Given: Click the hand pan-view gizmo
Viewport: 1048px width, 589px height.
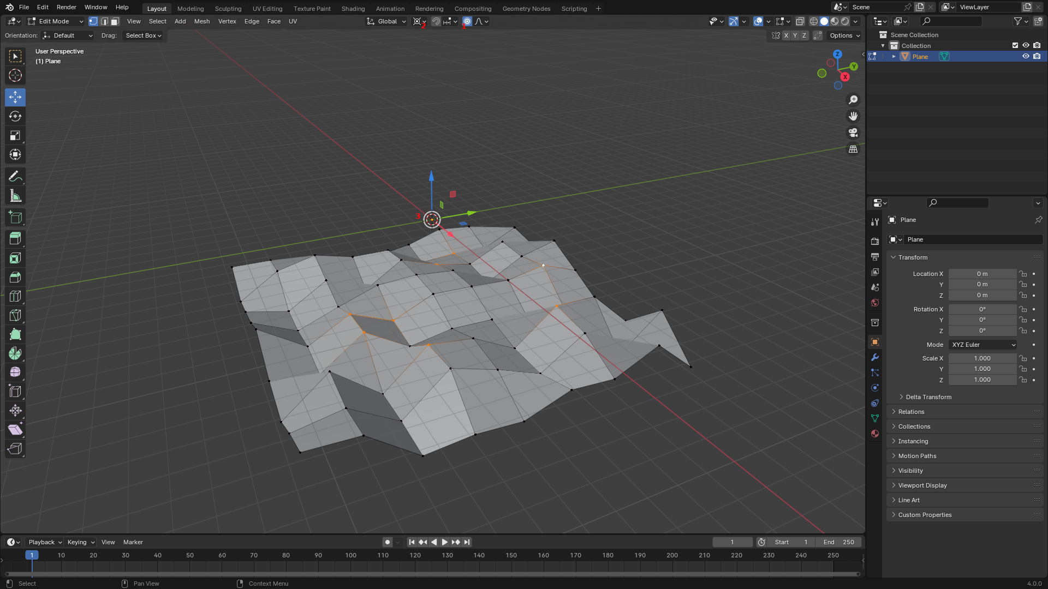Looking at the screenshot, I should (853, 116).
